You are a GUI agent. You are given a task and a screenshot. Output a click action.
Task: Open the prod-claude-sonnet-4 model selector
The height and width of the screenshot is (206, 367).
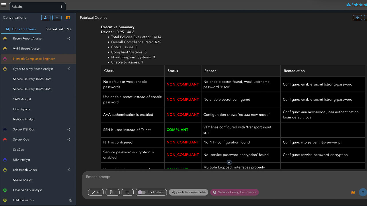pyautogui.click(x=188, y=192)
